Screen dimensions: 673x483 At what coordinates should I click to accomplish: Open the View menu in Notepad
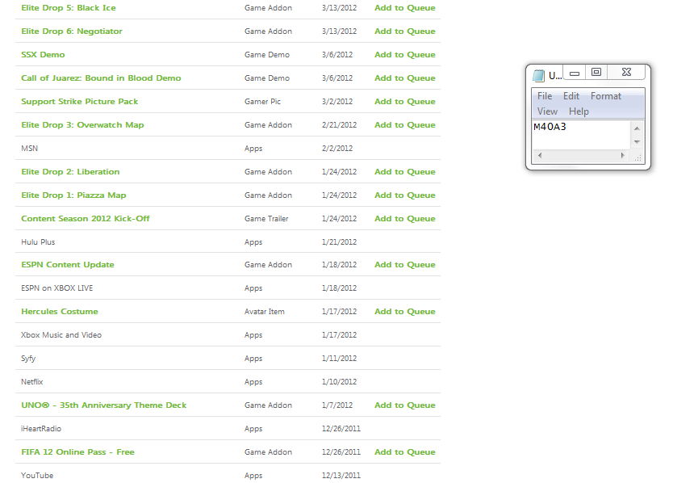pyautogui.click(x=547, y=111)
